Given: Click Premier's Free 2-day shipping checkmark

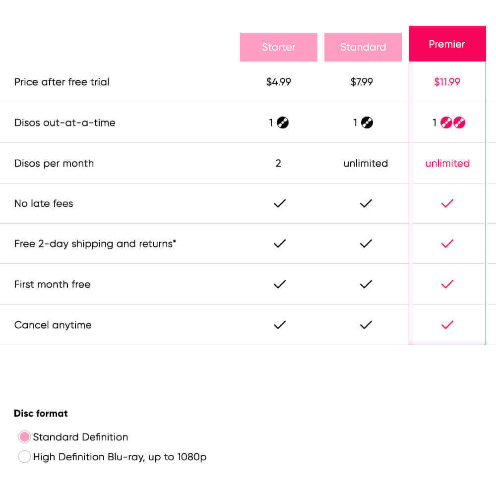Looking at the screenshot, I should [x=447, y=243].
